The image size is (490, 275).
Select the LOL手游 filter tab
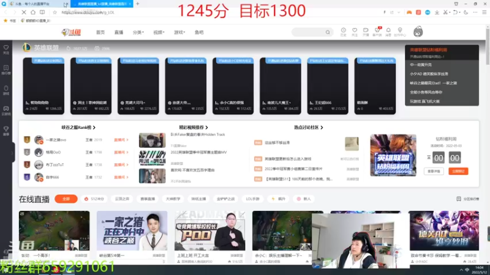[252, 199]
